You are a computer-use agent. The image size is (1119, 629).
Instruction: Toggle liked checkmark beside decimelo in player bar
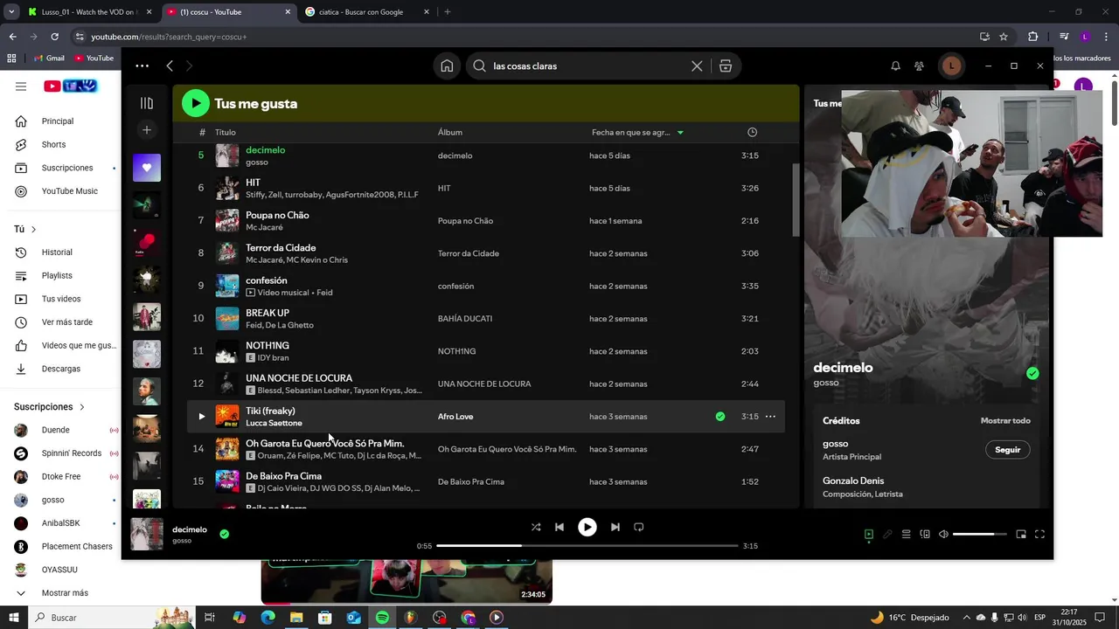click(225, 534)
